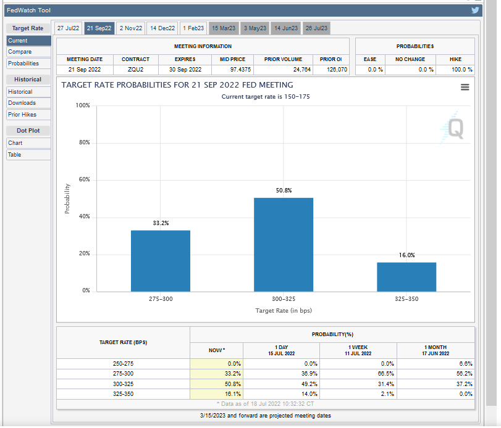Open the Historical sidebar item below heading
Image resolution: width=501 pixels, height=428 pixels.
pyautogui.click(x=28, y=92)
